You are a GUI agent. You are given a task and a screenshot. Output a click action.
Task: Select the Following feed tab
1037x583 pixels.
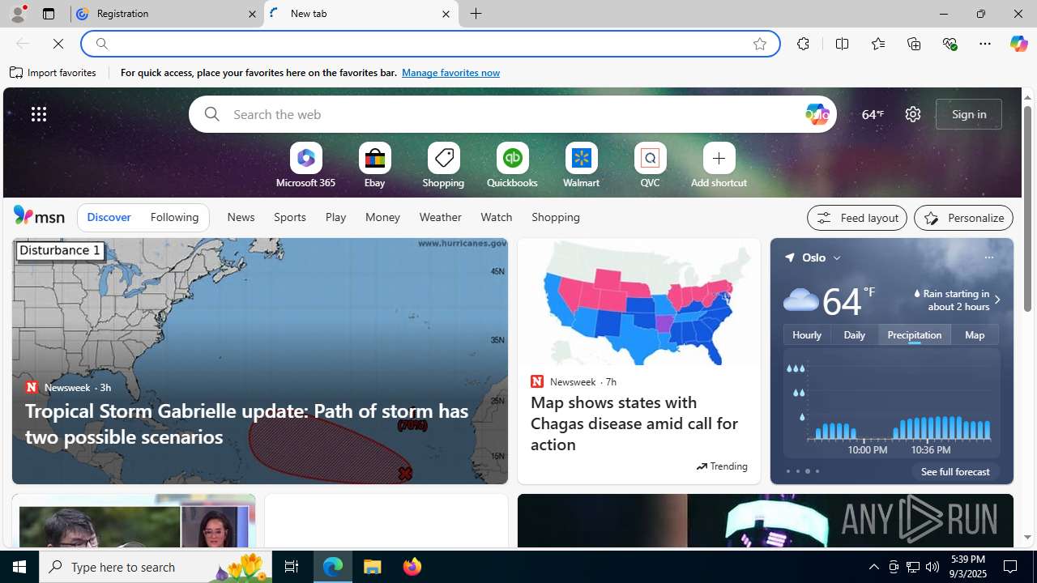tap(174, 217)
